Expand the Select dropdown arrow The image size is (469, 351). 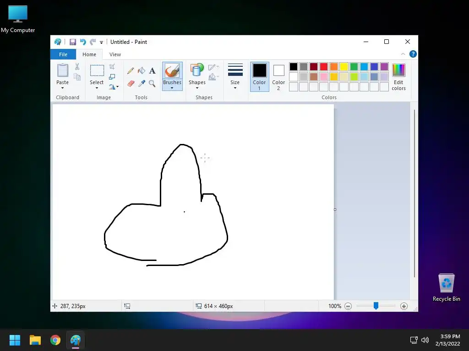coord(97,88)
